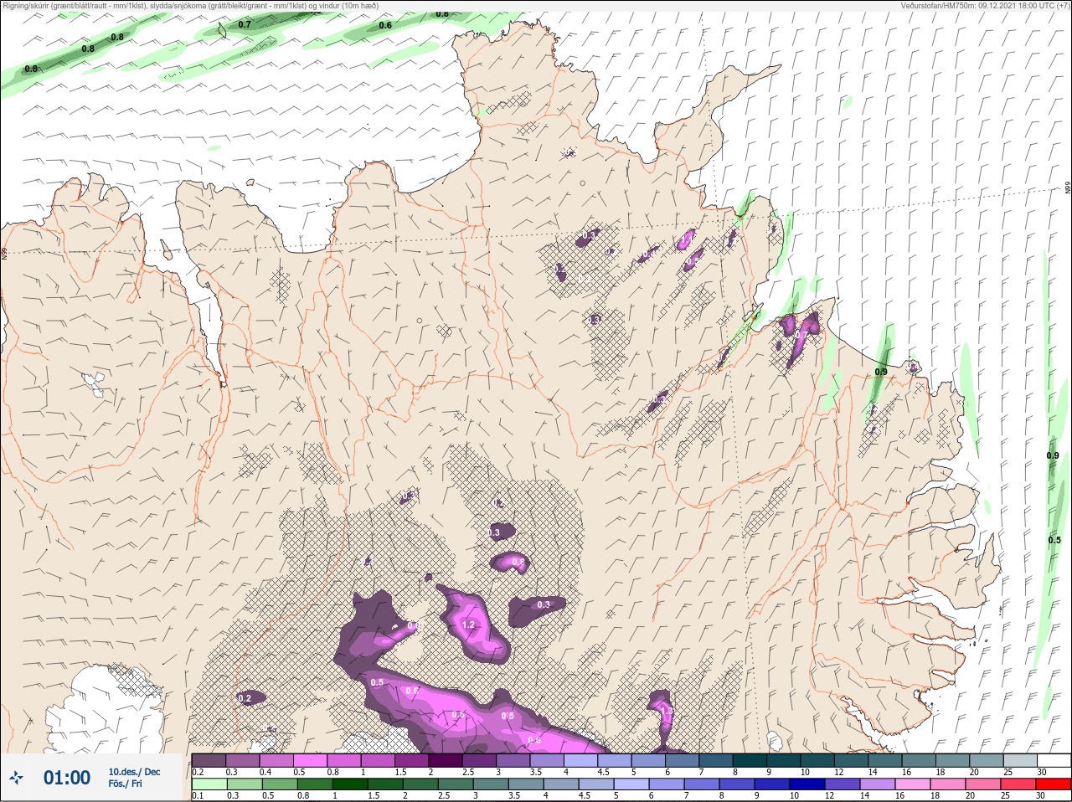
Task: Click the 0.2 snow patch label in the southwest
Action: pos(245,698)
